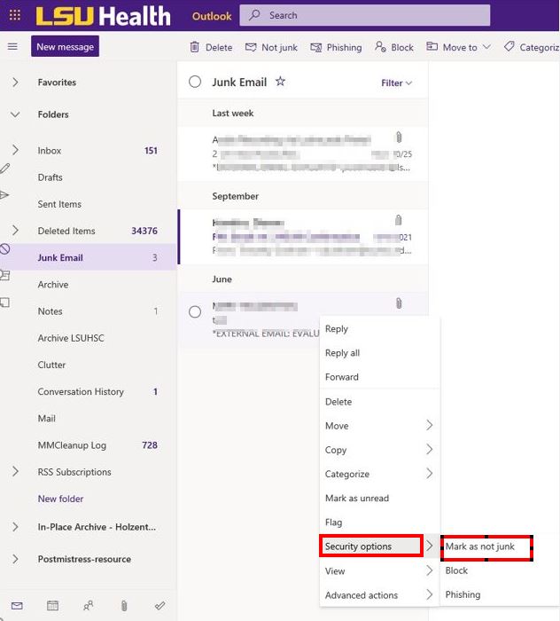Viewport: 560px width, 621px height.
Task: Collapse the Folders section
Action: click(15, 114)
